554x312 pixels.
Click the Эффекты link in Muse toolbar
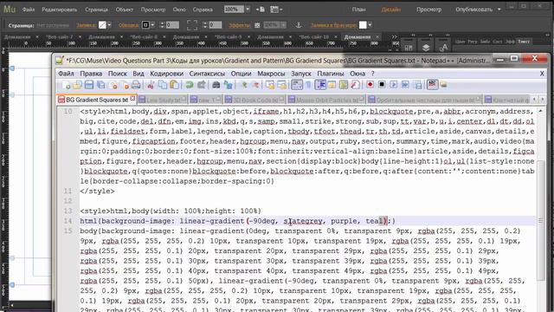tap(240, 25)
